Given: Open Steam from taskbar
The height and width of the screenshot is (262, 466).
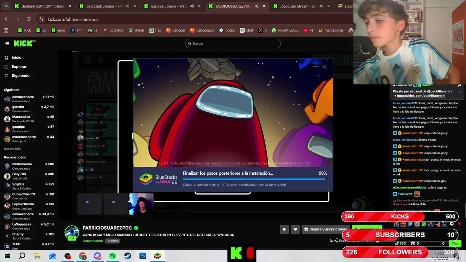Looking at the screenshot, I should tap(127, 256).
